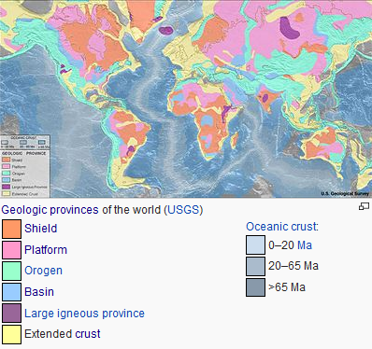Open the Platform link in legend

pyautogui.click(x=46, y=250)
